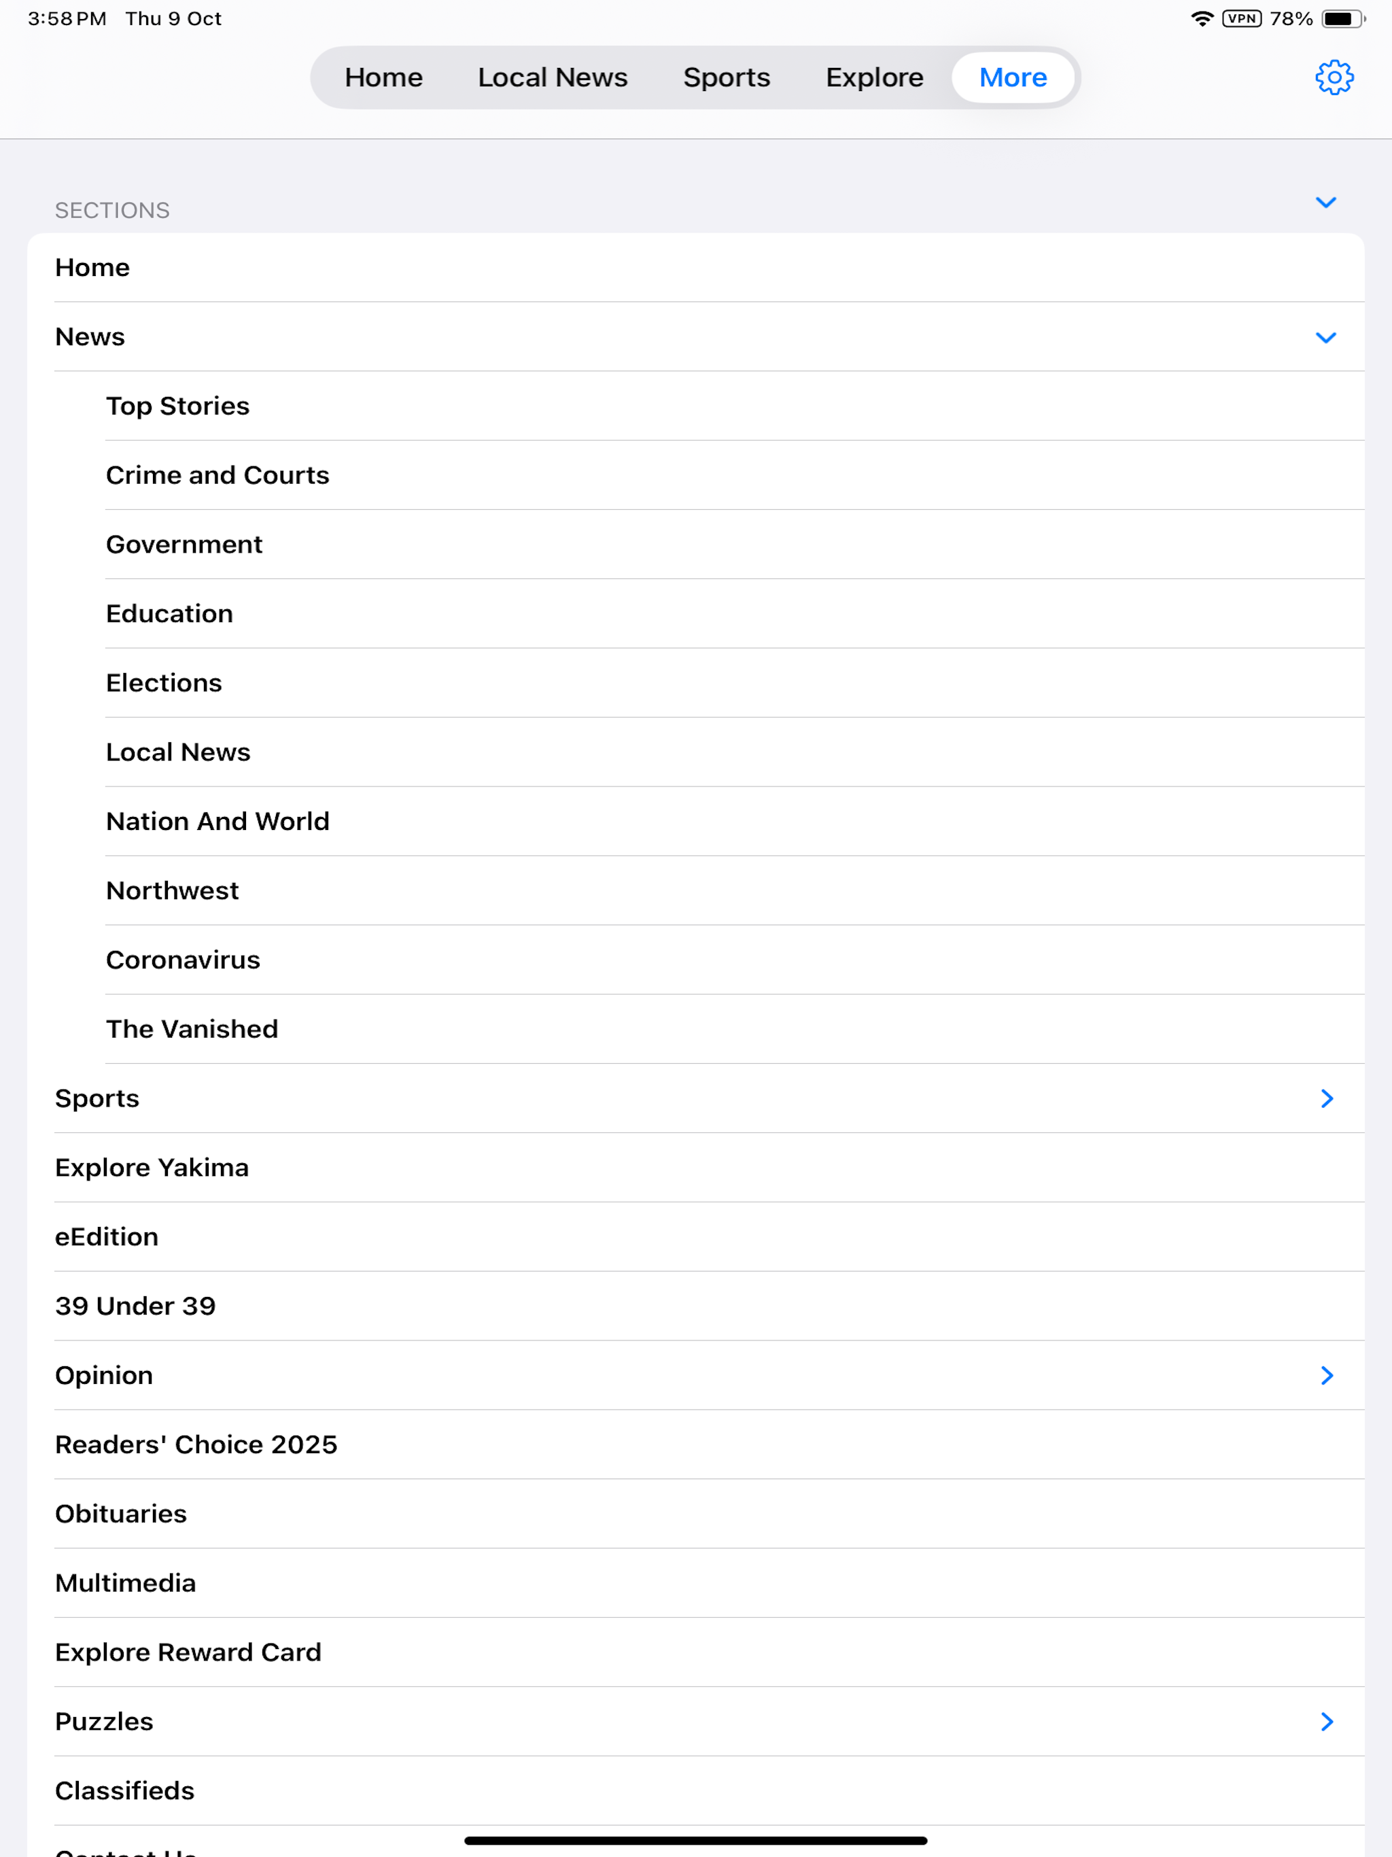1392x1857 pixels.
Task: Expand the Sports section arrow
Action: [x=1327, y=1098]
